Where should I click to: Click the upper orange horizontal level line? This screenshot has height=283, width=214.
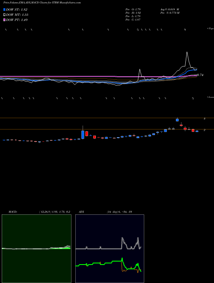coord(107,118)
